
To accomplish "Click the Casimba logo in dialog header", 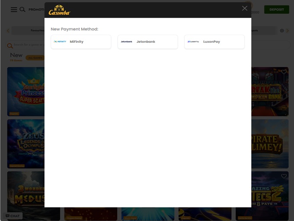I will pos(59,10).
